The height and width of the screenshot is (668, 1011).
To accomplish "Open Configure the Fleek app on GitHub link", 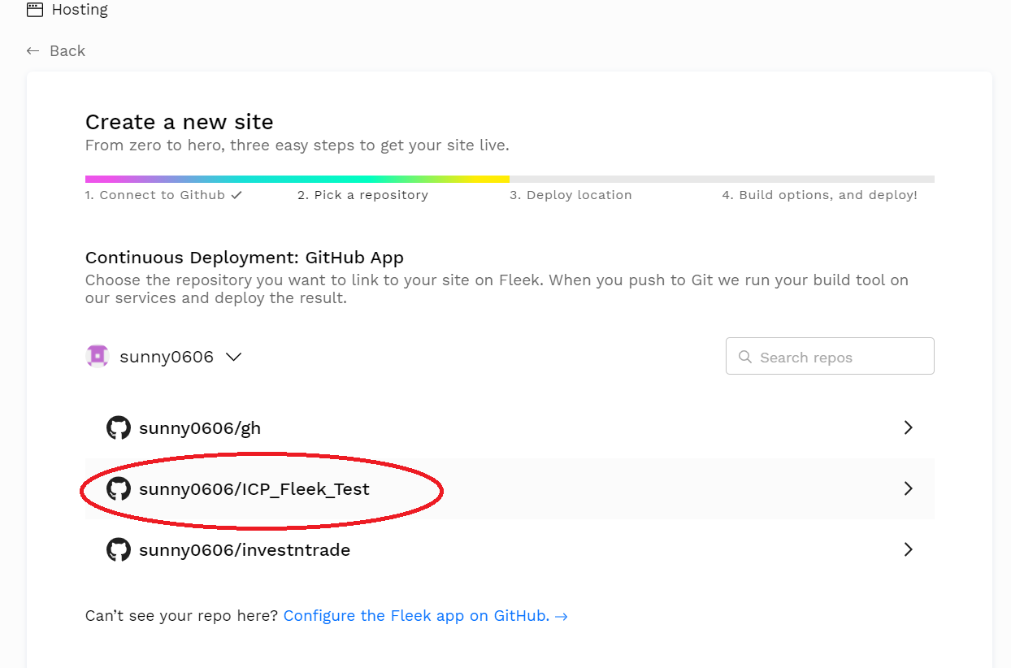I will point(425,615).
